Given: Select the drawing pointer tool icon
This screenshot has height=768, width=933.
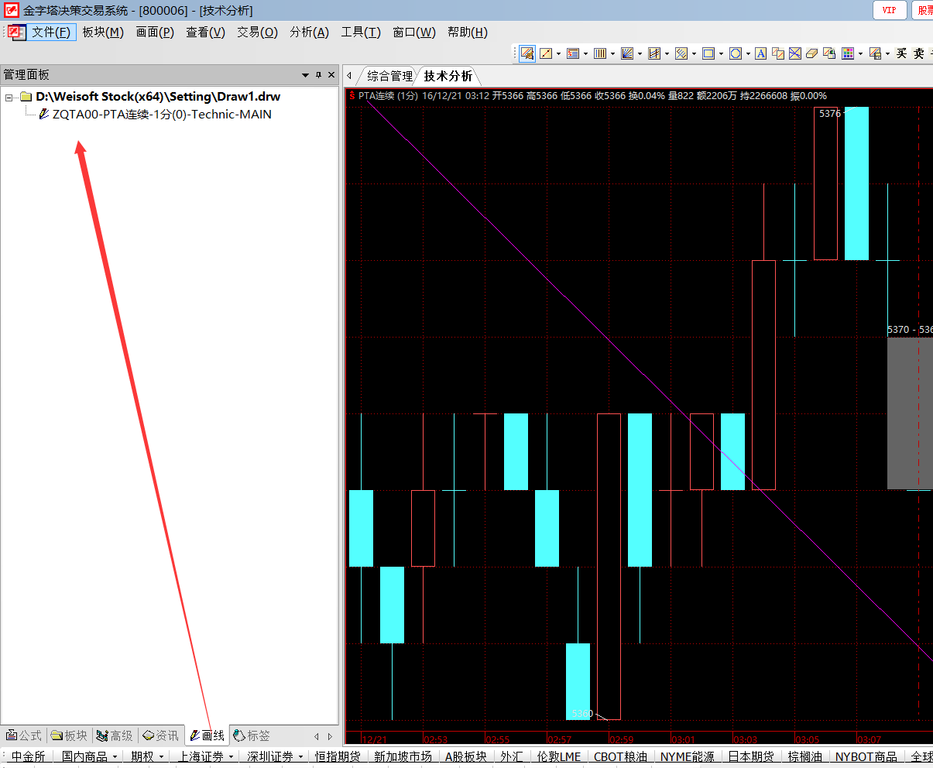Looking at the screenshot, I should click(527, 53).
